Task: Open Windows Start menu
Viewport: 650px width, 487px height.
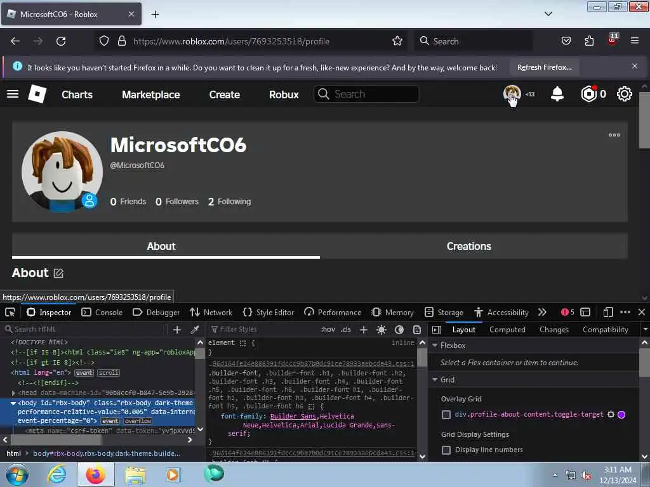Action: [17, 474]
